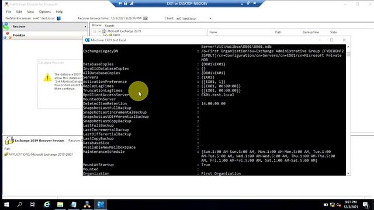Image resolution: width=374 pixels, height=210 pixels.
Task: Click the RpcClientAccessServer property line
Action: click(106, 94)
